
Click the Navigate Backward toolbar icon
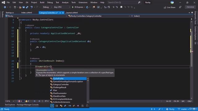click(x=5, y=7)
